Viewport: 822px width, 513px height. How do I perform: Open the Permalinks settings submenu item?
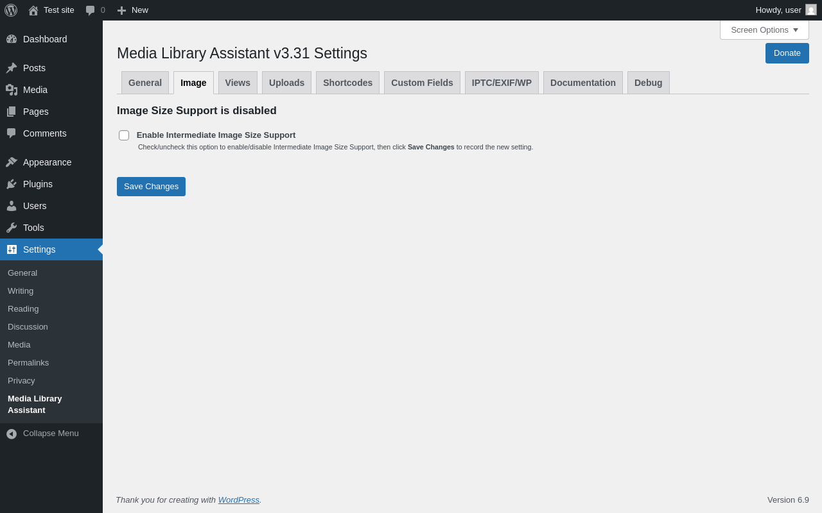28,363
